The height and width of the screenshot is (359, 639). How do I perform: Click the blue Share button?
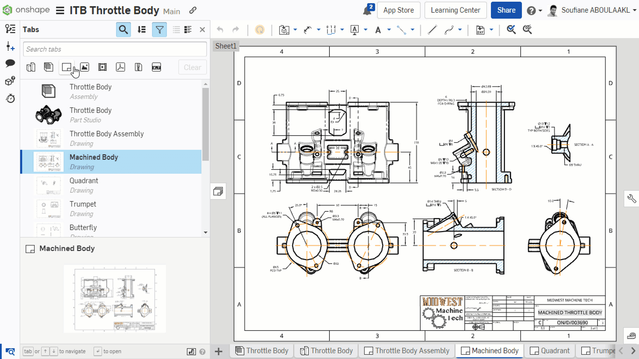(506, 10)
